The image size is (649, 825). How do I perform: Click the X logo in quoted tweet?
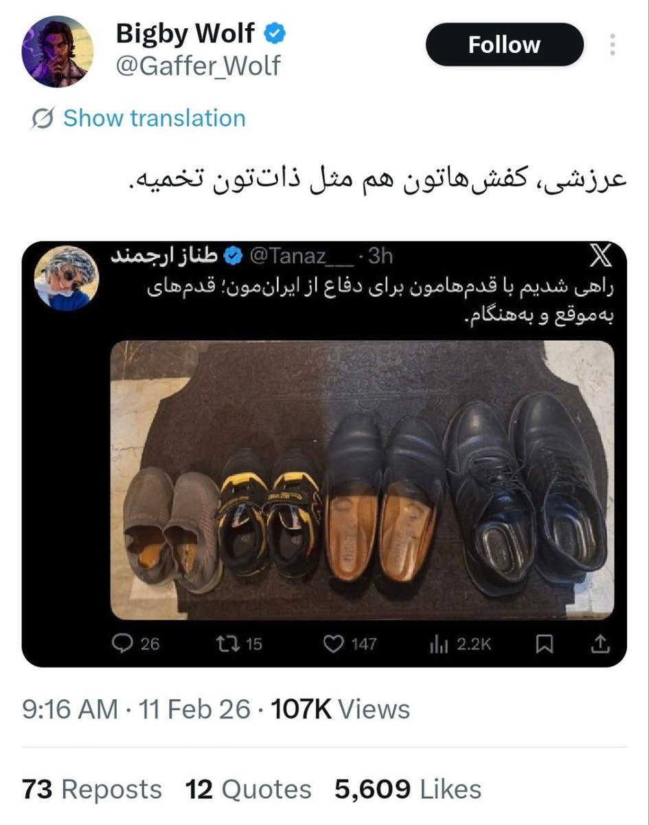point(599,257)
